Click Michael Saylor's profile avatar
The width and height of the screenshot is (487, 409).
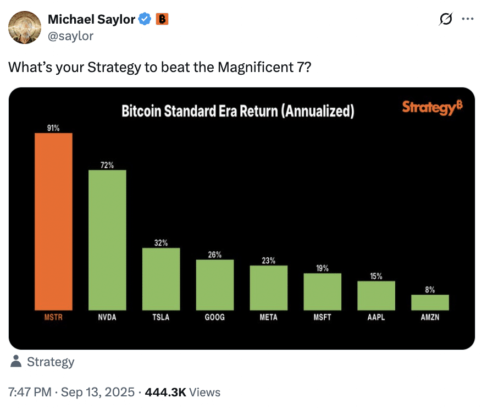25,27
